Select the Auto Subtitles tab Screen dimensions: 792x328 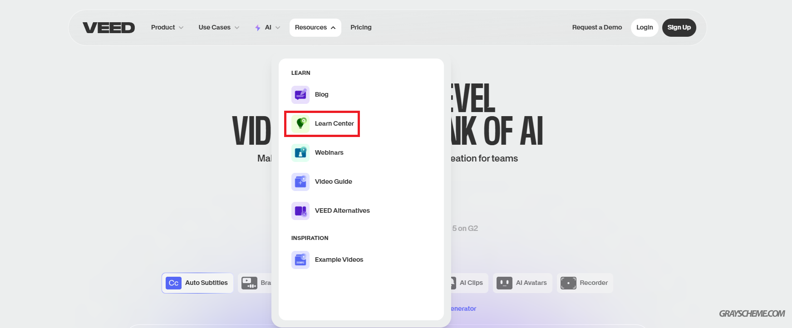tap(197, 283)
